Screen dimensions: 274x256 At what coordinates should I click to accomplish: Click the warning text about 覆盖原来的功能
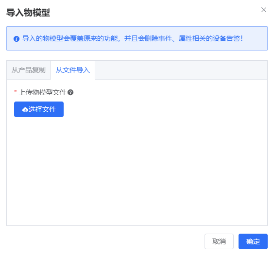[132, 38]
